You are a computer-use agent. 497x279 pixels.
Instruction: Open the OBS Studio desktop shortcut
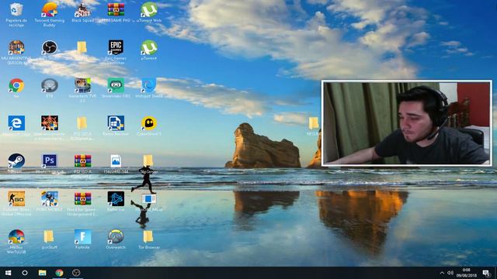click(50, 47)
